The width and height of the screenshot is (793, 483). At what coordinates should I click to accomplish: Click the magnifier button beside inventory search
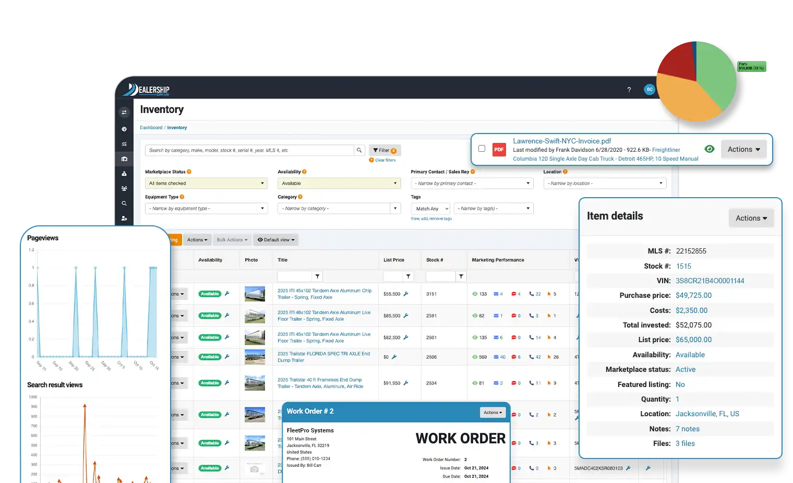359,150
